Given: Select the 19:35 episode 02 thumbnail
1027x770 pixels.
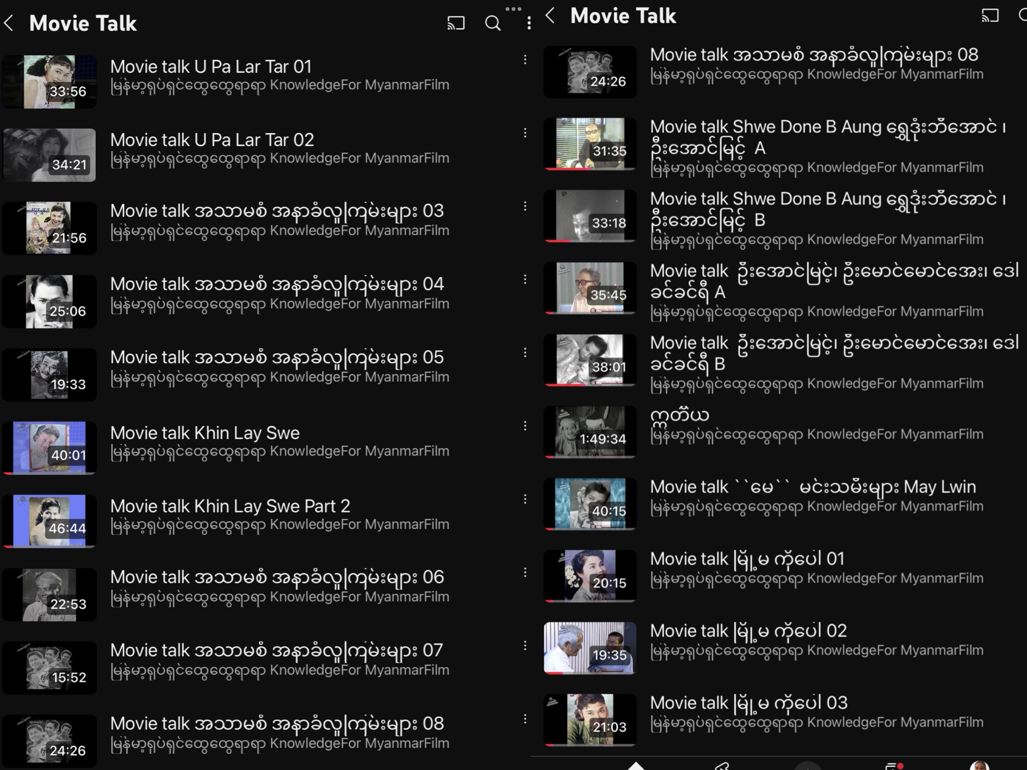Looking at the screenshot, I should [590, 648].
